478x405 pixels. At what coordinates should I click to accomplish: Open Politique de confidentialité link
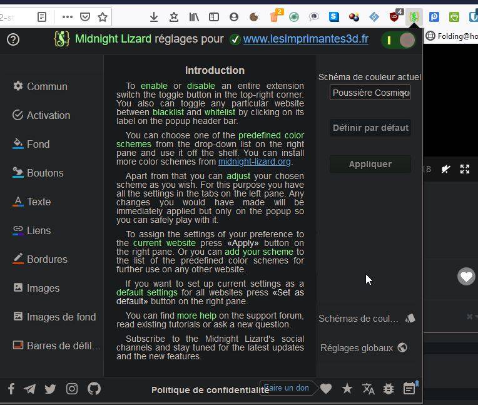[x=210, y=390]
